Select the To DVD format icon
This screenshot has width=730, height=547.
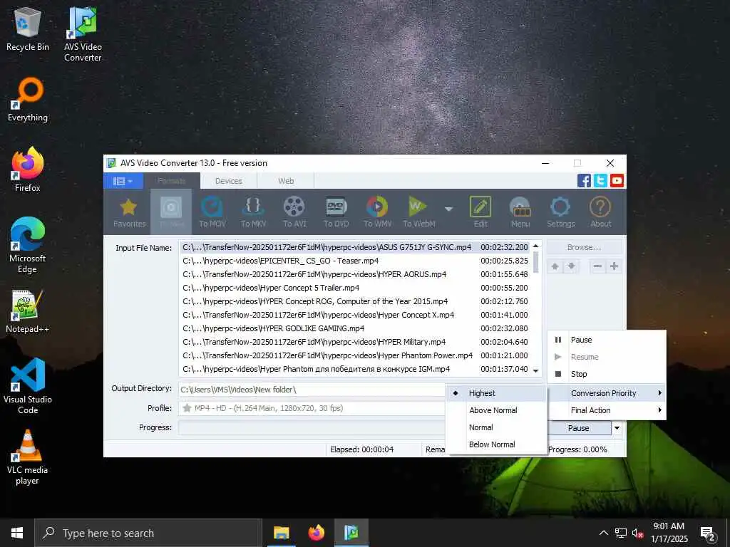pos(336,212)
